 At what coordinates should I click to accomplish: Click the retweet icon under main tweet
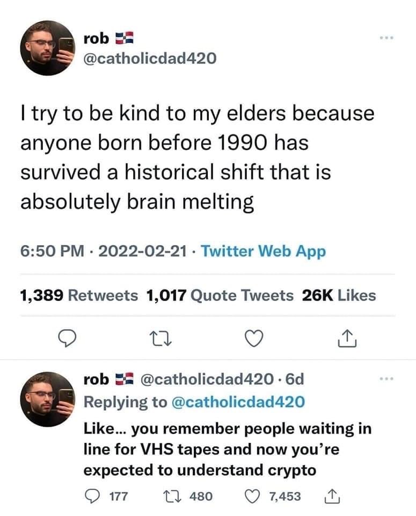159,338
